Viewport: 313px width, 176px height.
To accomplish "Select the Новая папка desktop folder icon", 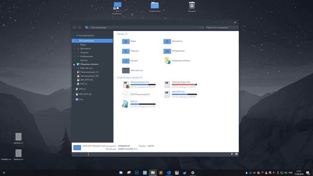I will (155, 5).
